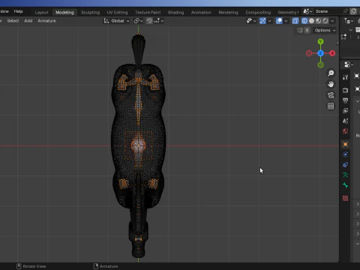360x270 pixels.
Task: Open the Output properties tab
Action: 345,100
